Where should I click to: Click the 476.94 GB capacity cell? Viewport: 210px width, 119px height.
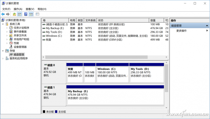pyautogui.click(x=156, y=28)
